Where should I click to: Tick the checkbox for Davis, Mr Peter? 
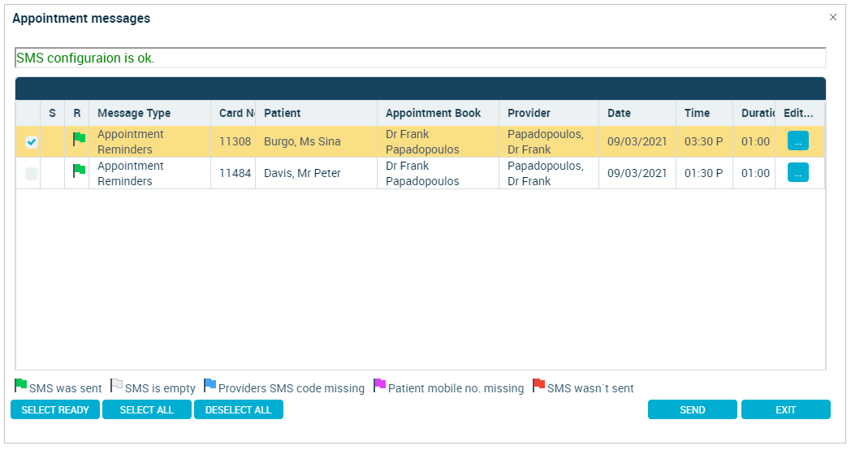click(32, 174)
